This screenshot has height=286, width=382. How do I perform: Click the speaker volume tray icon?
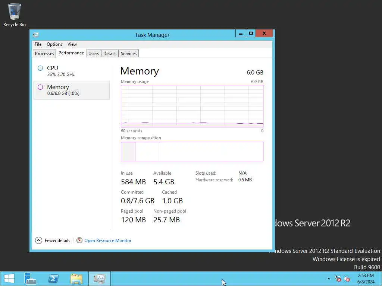pyautogui.click(x=347, y=279)
